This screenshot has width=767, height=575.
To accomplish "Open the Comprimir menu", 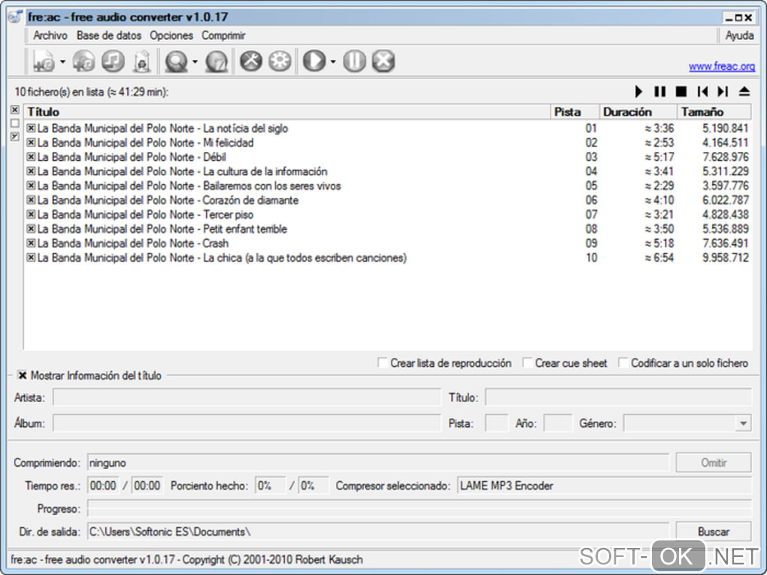I will (x=223, y=35).
